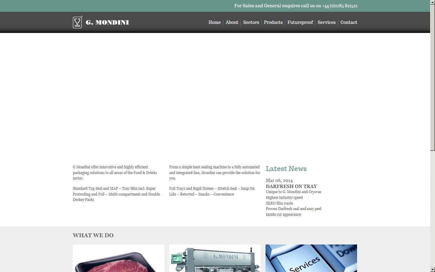Image resolution: width=435 pixels, height=272 pixels.
Task: Click the scrollbar down arrow
Action: click(x=433, y=269)
